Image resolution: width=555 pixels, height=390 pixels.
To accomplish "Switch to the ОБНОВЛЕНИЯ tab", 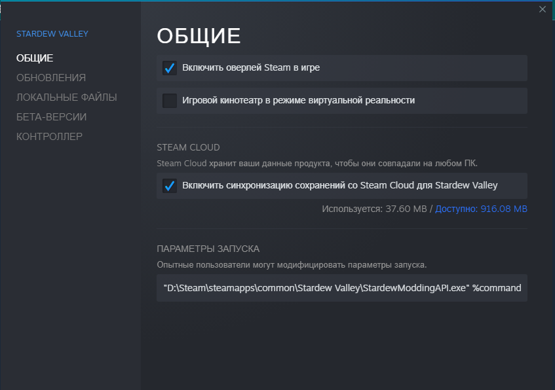I will coord(51,78).
